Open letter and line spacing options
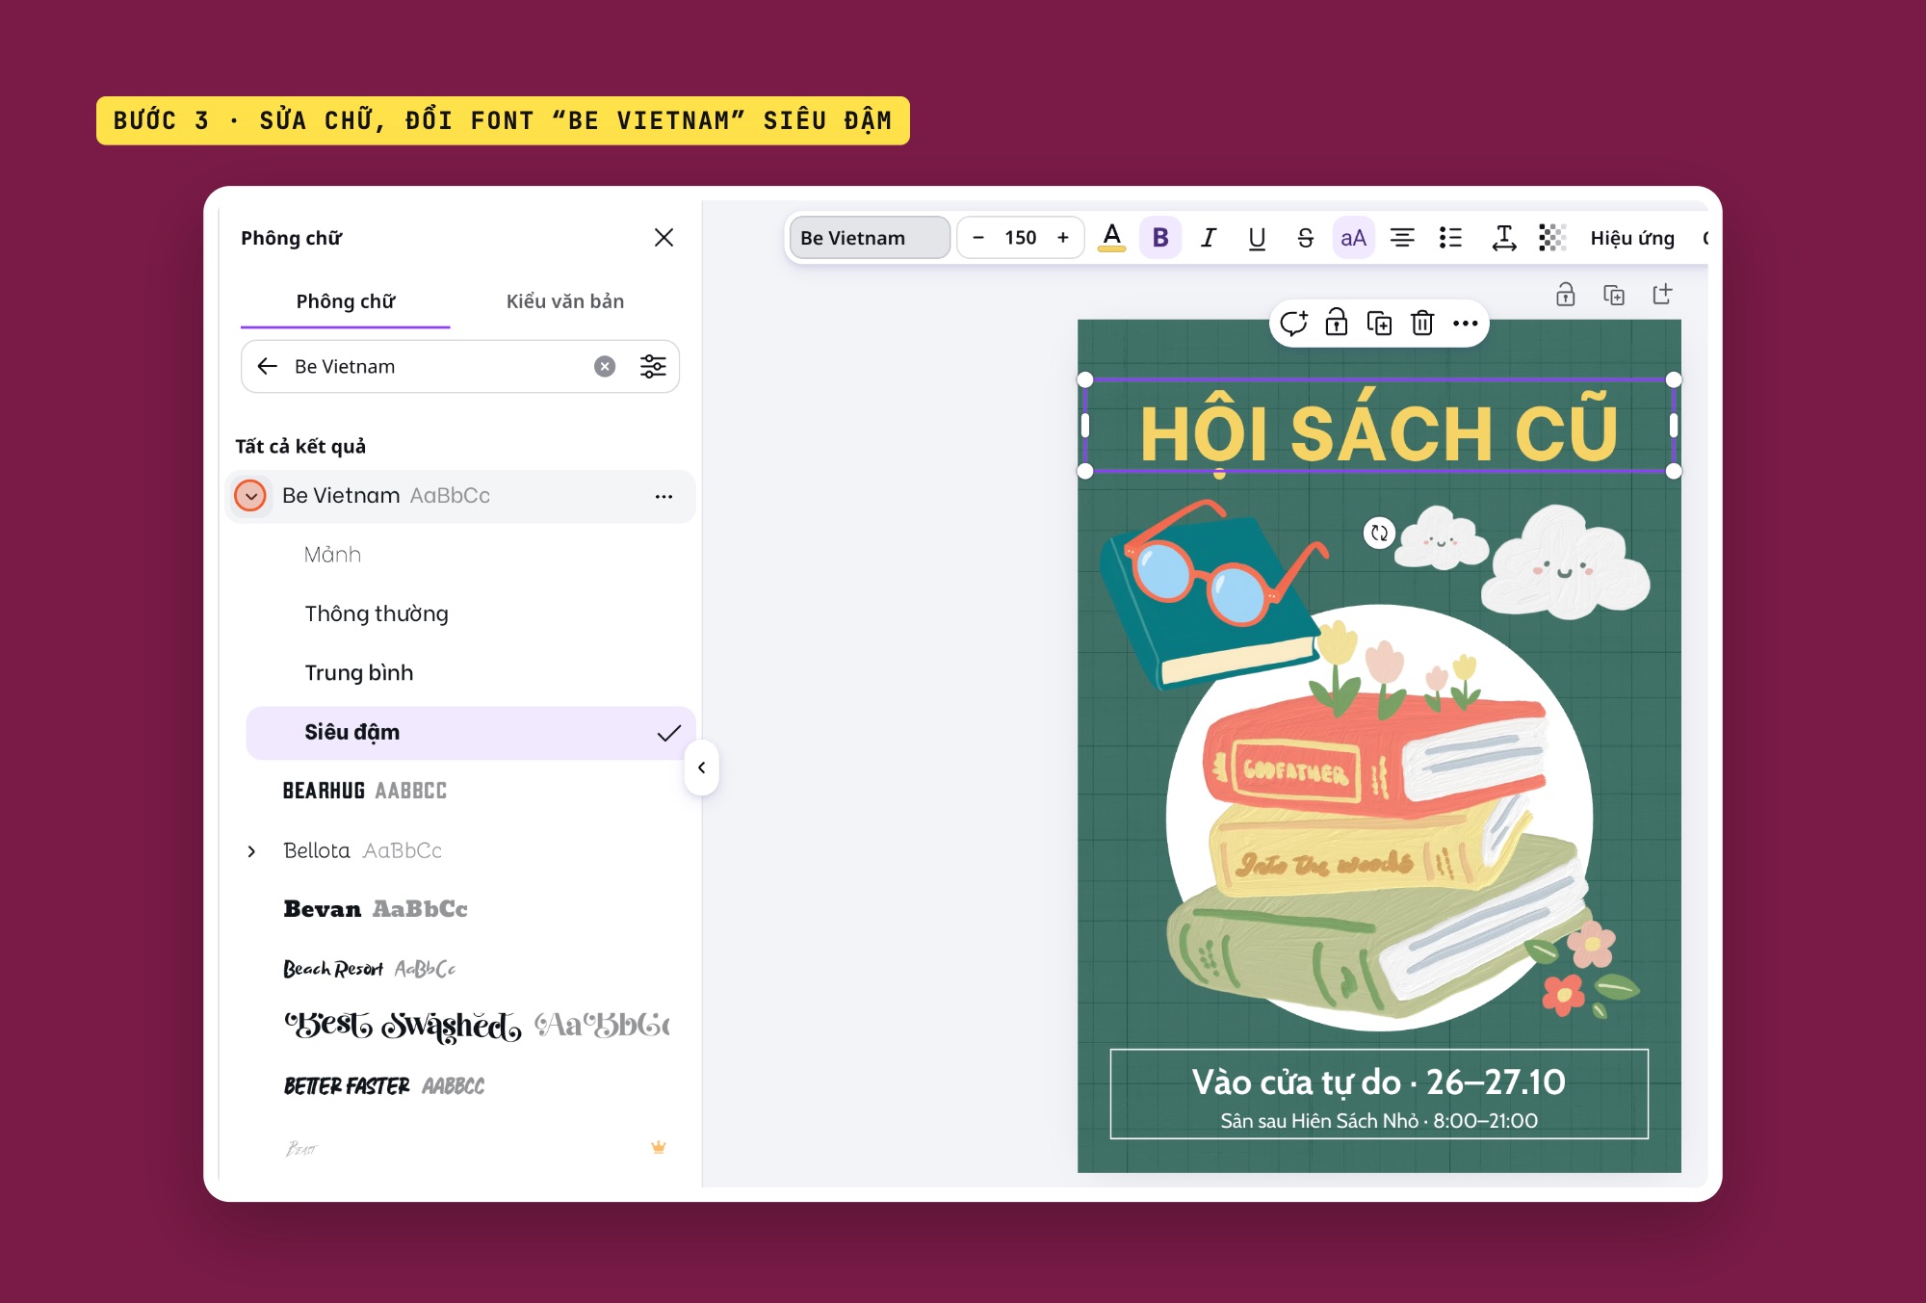The height and width of the screenshot is (1303, 1926). coord(1503,238)
